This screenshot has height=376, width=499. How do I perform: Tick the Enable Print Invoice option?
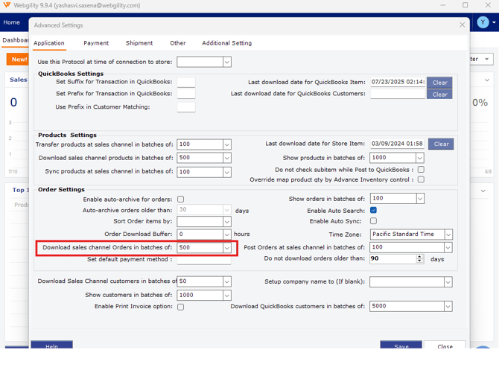click(x=181, y=307)
